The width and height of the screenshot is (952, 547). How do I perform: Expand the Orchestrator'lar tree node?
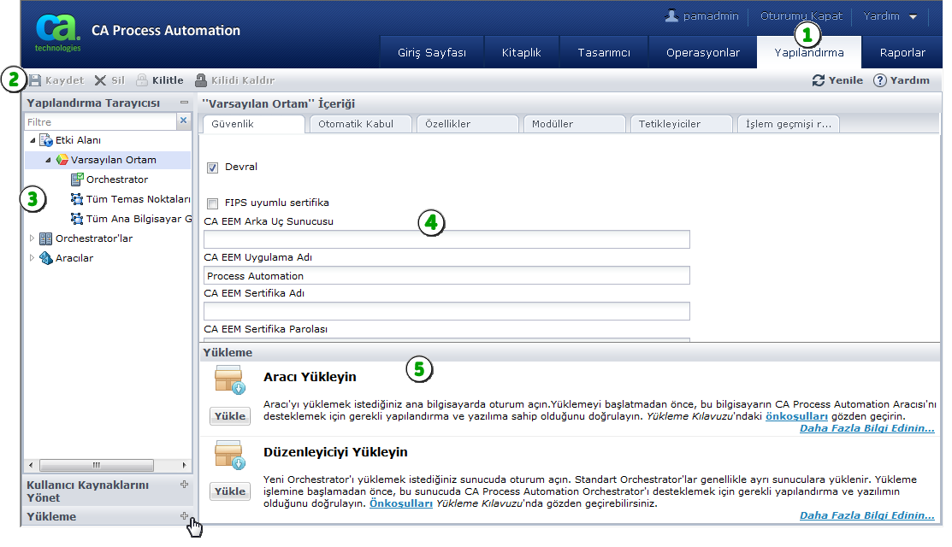[x=33, y=238]
